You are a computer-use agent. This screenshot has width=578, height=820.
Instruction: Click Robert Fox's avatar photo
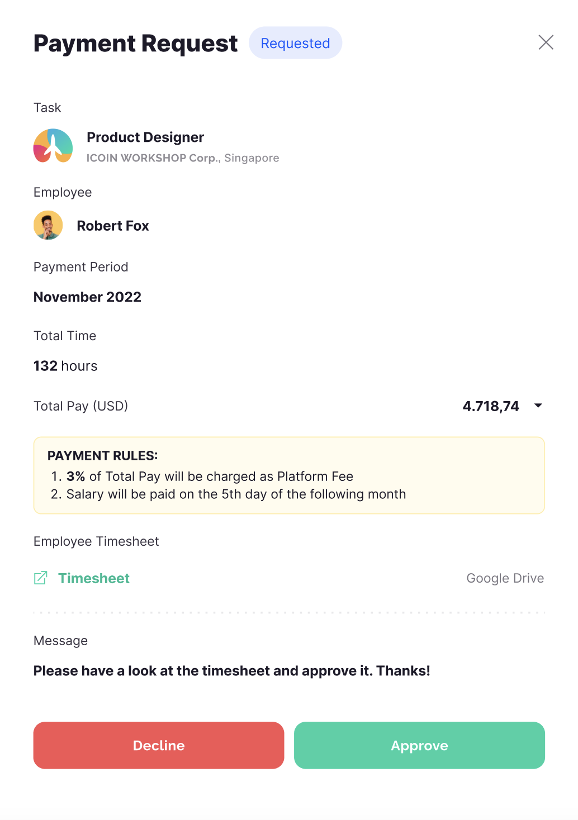point(48,225)
